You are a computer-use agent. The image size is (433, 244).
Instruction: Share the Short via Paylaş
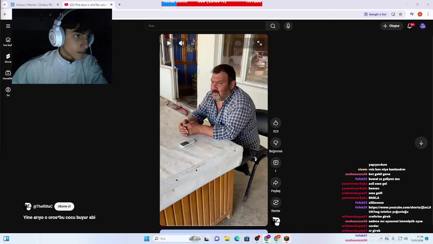click(276, 183)
